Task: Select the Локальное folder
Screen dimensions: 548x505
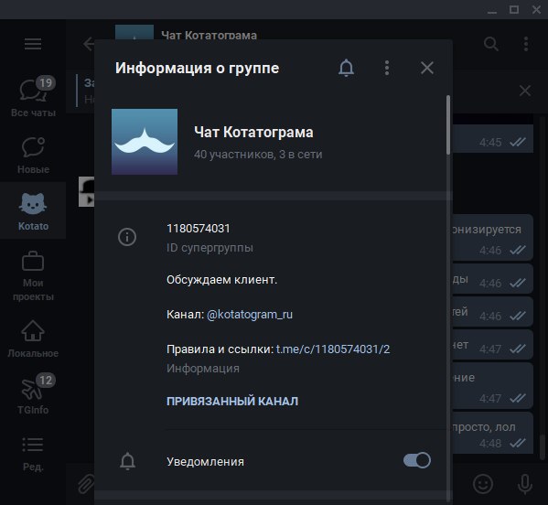Action: 33,338
